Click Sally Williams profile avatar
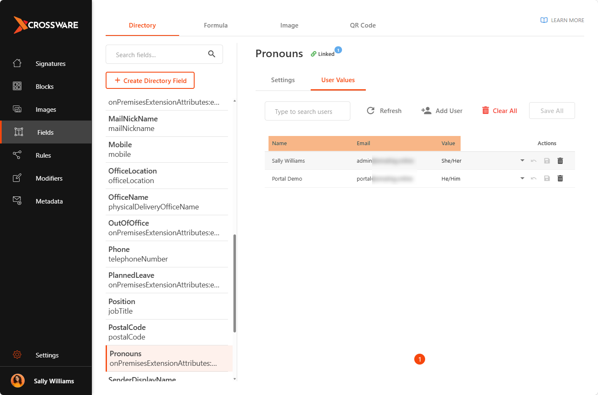Image resolution: width=598 pixels, height=395 pixels. [18, 381]
